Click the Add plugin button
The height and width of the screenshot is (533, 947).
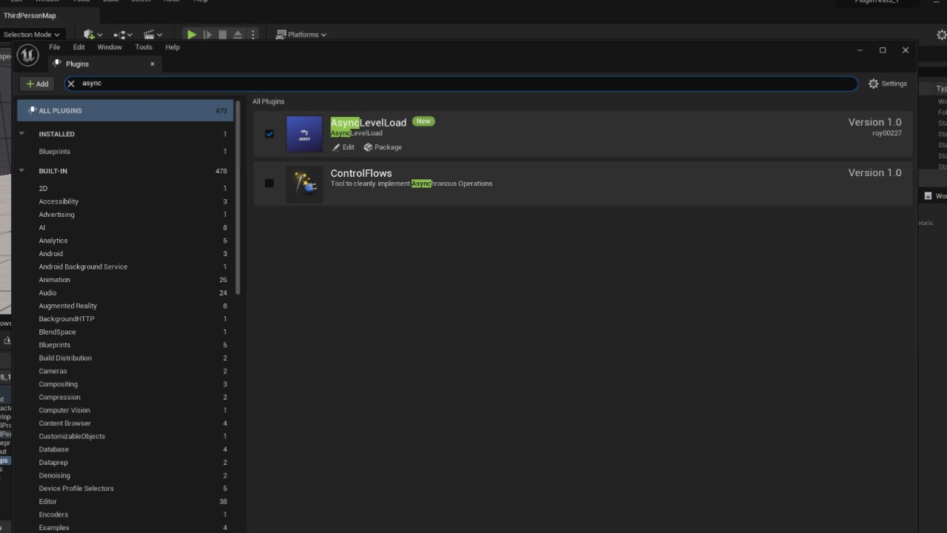(x=37, y=84)
